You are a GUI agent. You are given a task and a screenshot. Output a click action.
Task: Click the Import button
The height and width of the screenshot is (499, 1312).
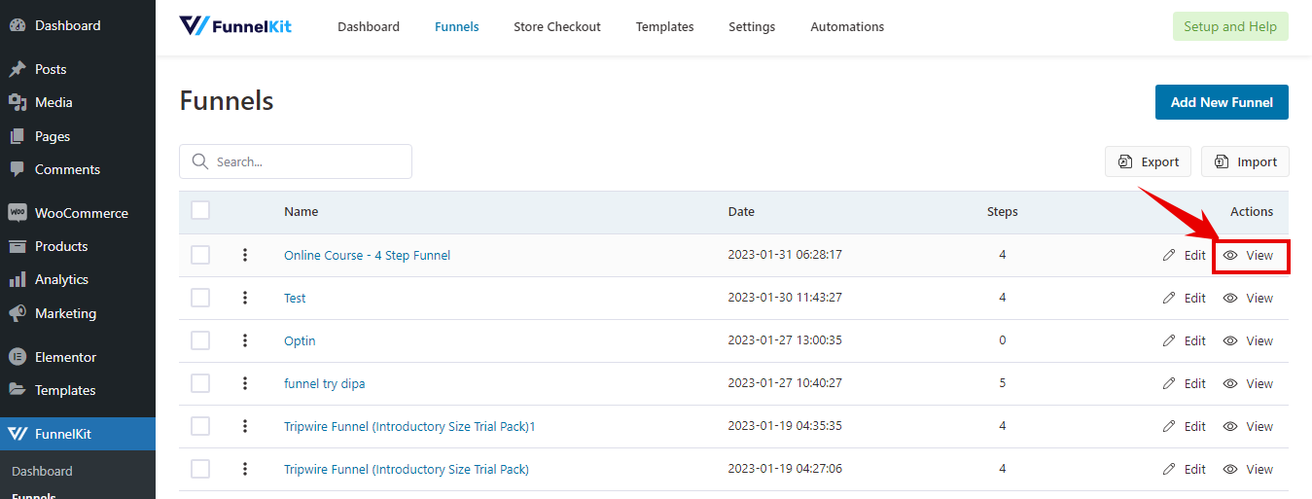point(1245,161)
